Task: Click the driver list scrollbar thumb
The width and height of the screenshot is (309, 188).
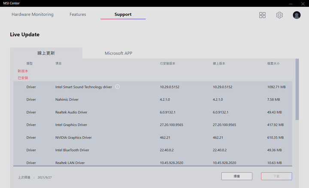Action: click(x=297, y=89)
